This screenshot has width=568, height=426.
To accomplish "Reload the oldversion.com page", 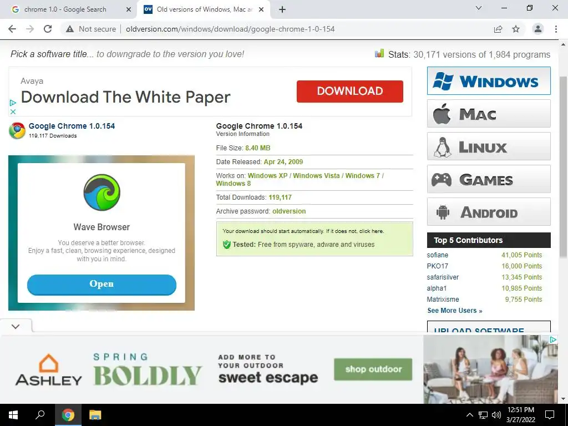I will 48,29.
